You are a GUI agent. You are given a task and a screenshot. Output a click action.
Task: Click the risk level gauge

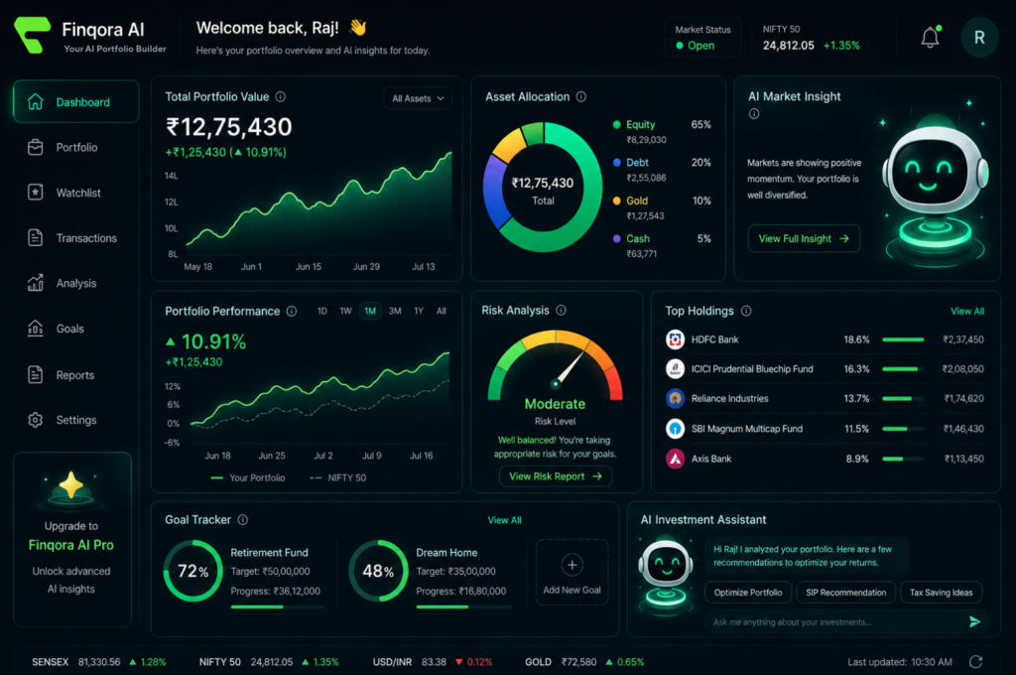556,364
